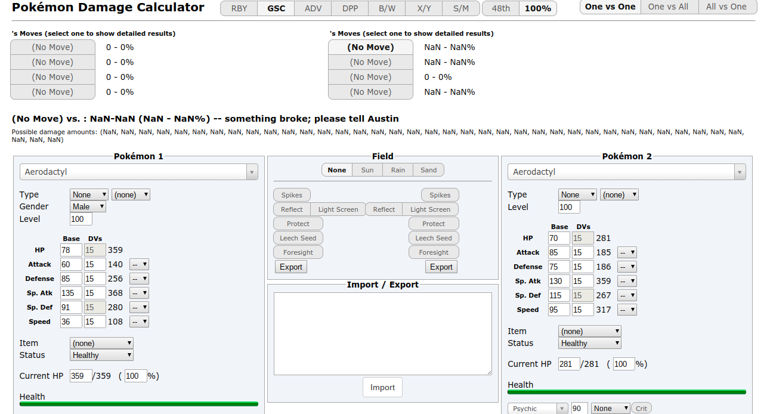Open Pokémon 1 Status dropdown
Viewport: 770px width, 414px height.
coord(101,355)
